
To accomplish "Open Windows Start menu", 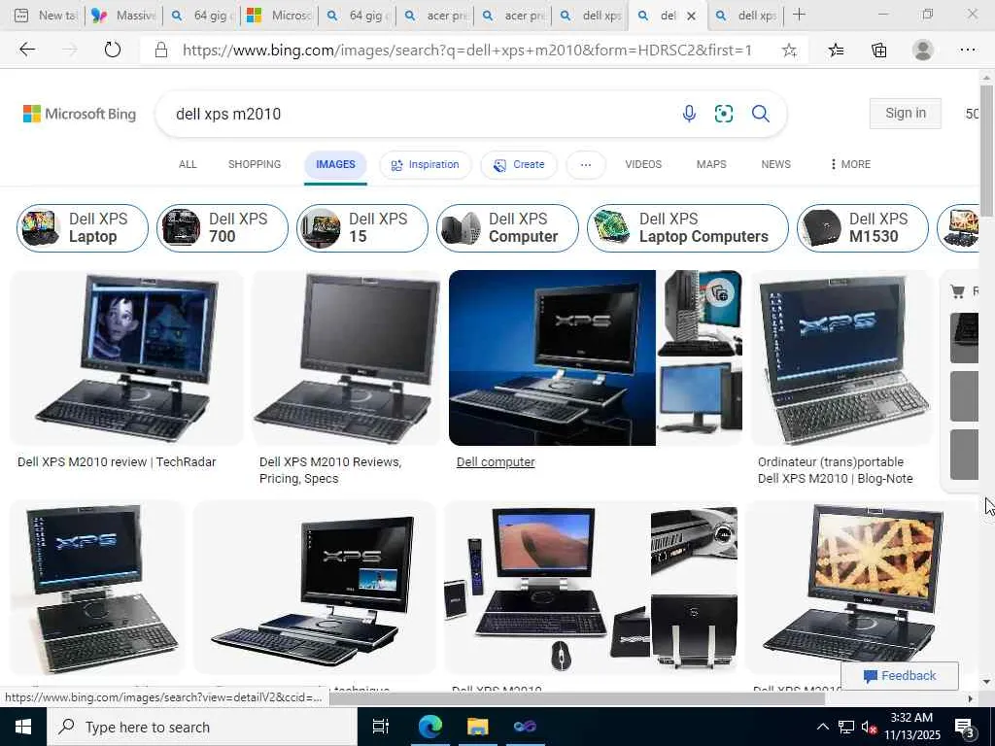I will click(x=23, y=727).
